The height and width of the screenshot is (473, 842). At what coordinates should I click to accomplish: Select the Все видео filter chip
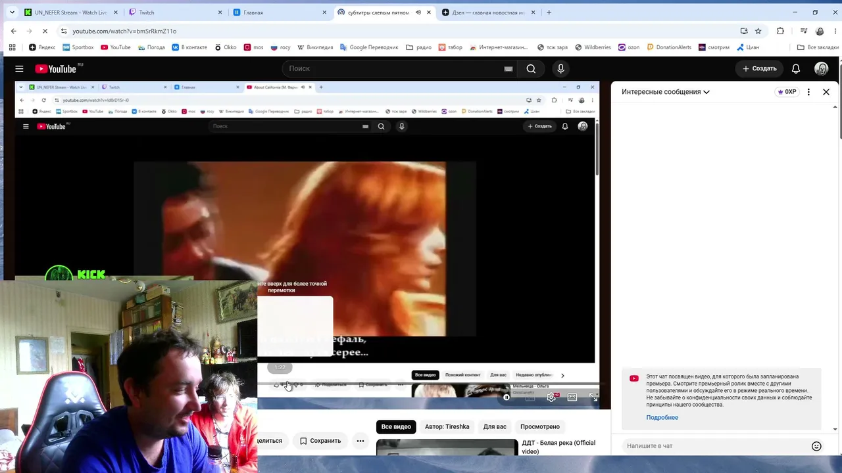coord(396,426)
